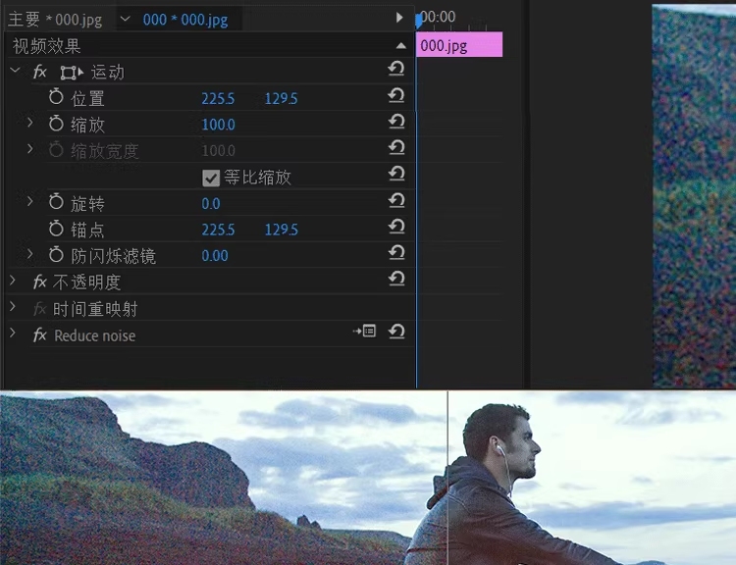736x565 pixels.
Task: Expand the 不透明度 effect group
Action: (13, 281)
